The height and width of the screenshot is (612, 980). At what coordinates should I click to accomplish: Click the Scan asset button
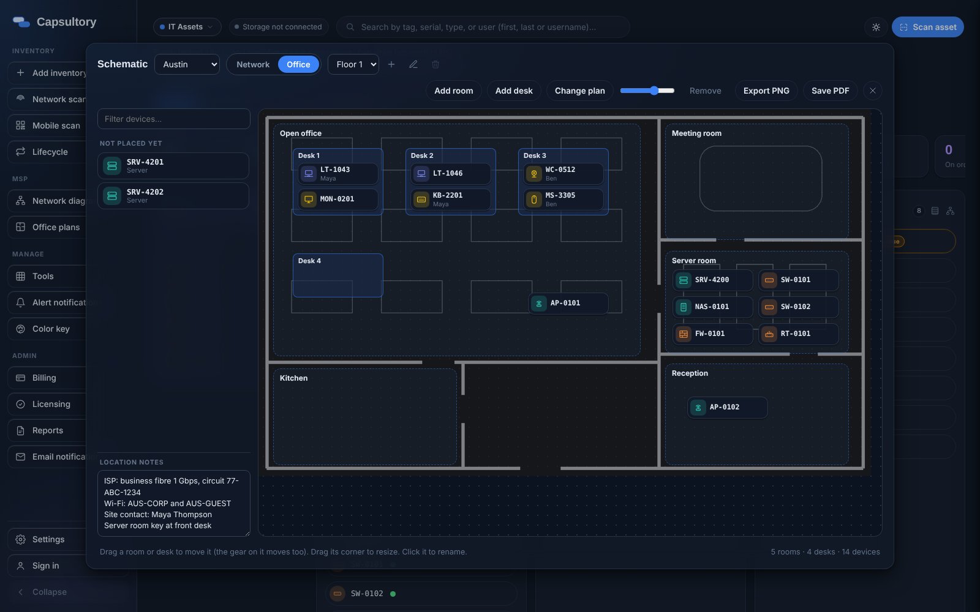coord(928,27)
